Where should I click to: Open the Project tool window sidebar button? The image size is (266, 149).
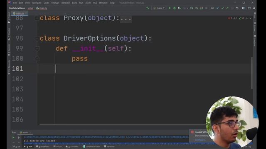pyautogui.click(x=9, y=17)
